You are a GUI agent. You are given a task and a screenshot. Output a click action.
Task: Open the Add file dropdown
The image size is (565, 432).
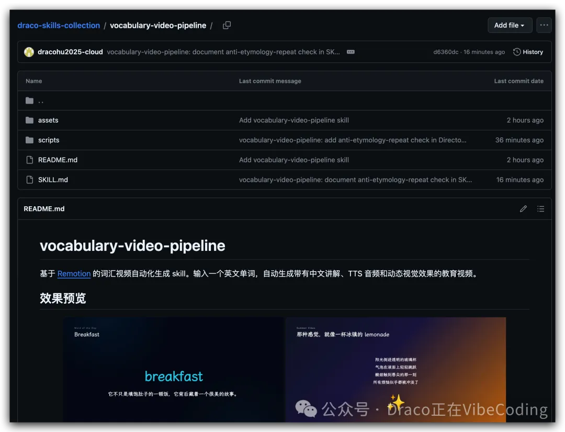pos(509,25)
